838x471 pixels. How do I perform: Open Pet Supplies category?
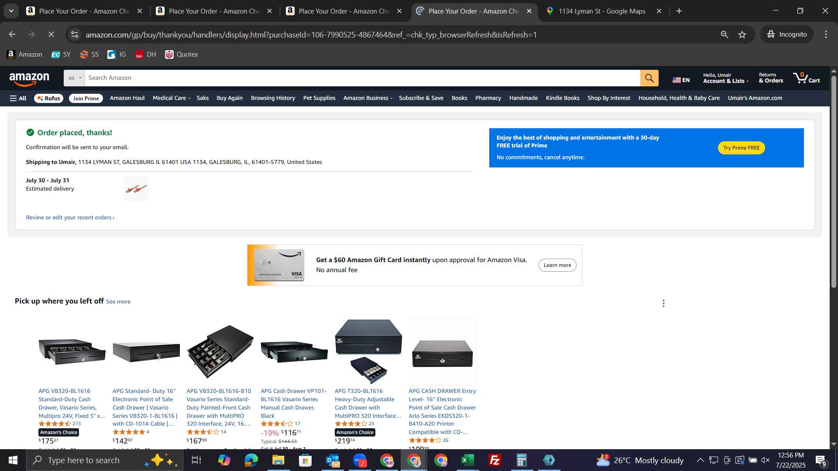[319, 98]
